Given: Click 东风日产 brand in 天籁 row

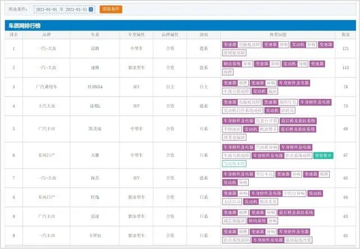Looking at the screenshot, I should tap(47, 155).
